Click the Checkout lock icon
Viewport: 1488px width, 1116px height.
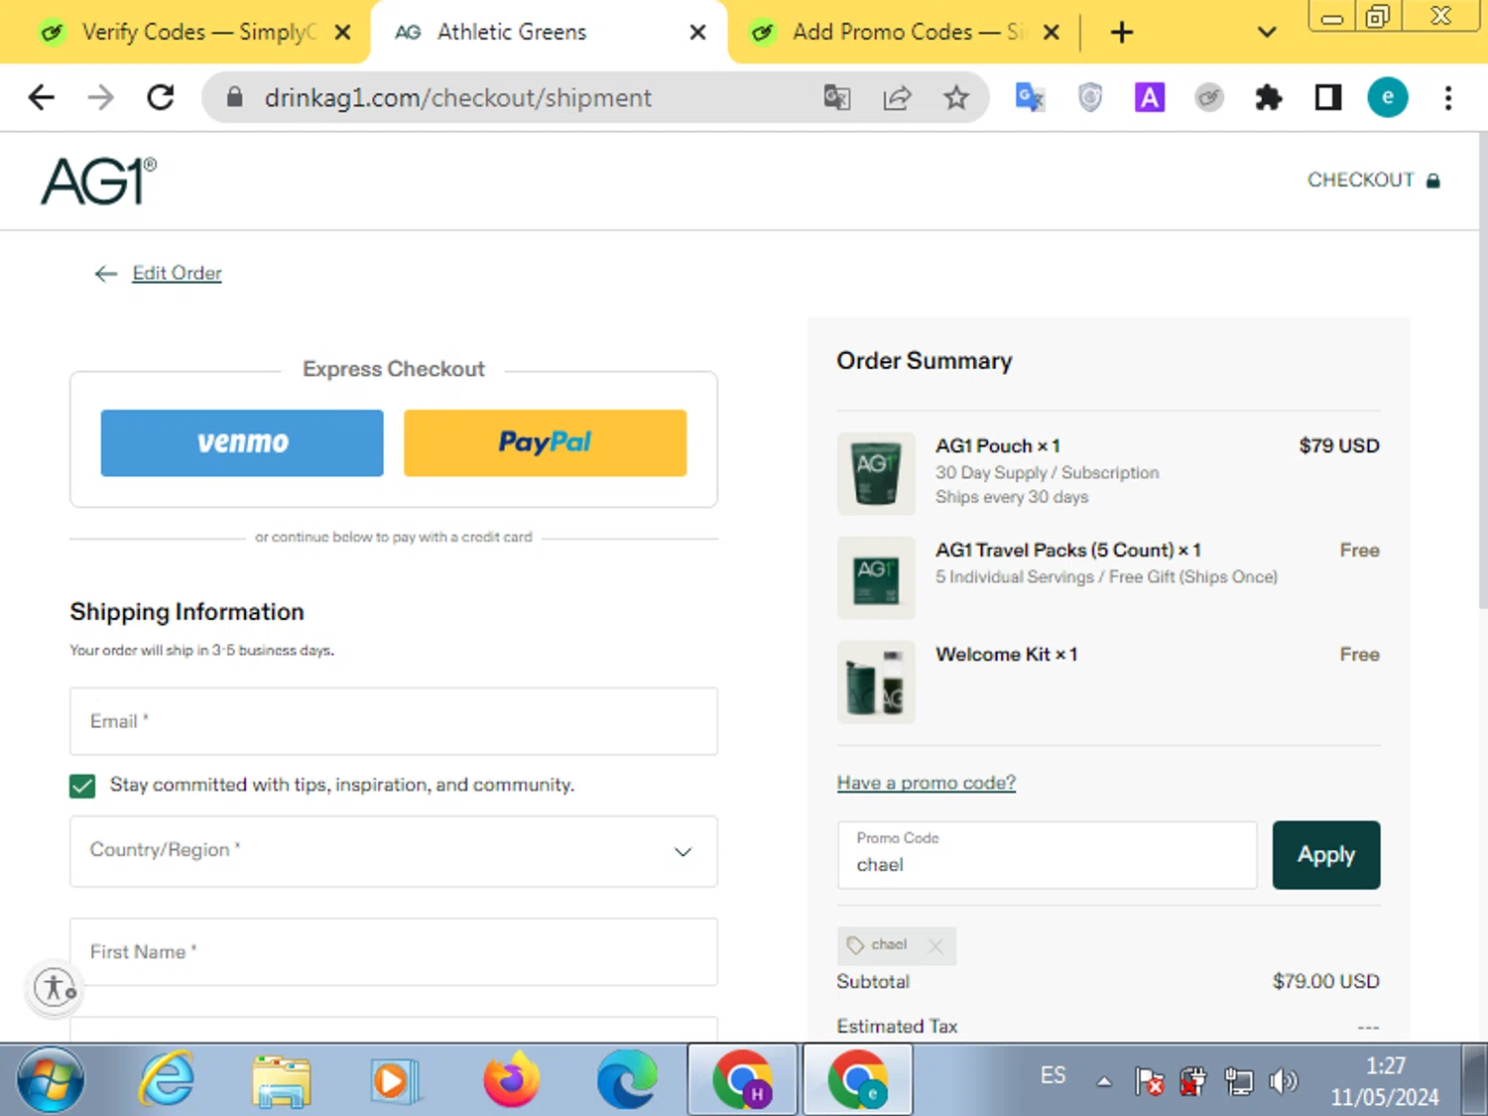(1432, 181)
